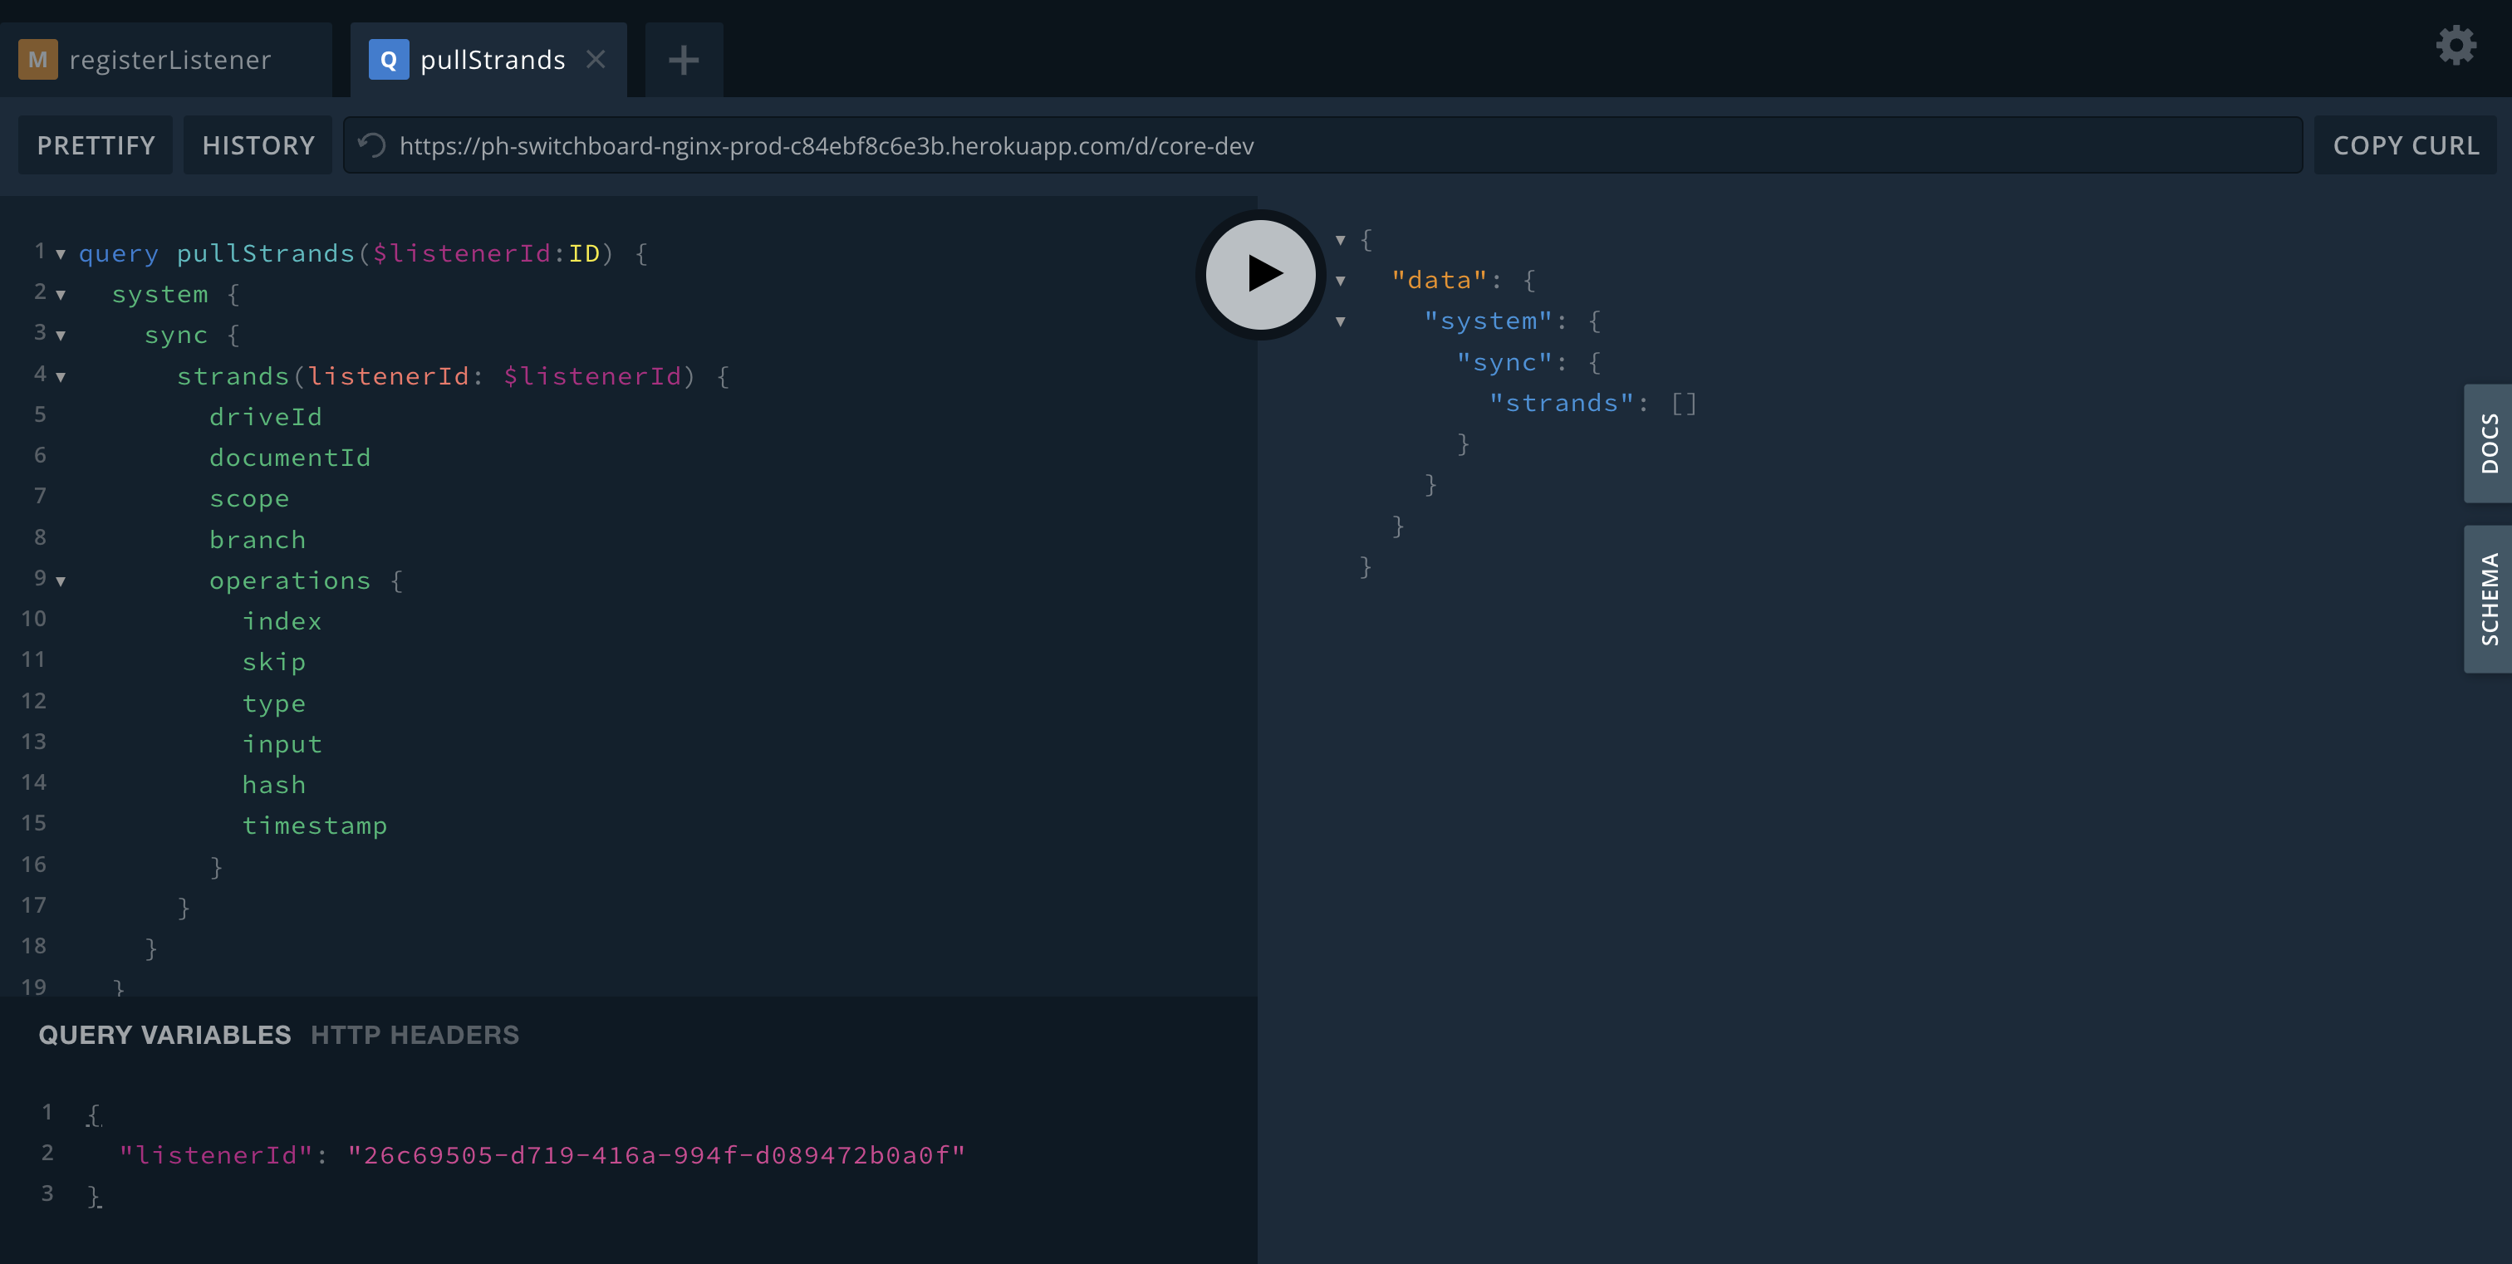Add a new tab with plus icon

tap(684, 61)
